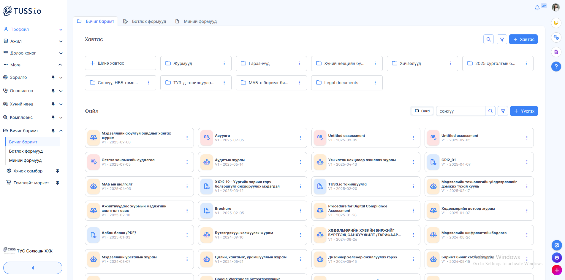Open options menu for Brochure file
565x280 pixels.
pyautogui.click(x=300, y=211)
